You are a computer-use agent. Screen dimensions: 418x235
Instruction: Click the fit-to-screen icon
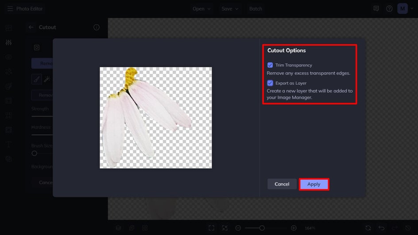[x=211, y=228]
